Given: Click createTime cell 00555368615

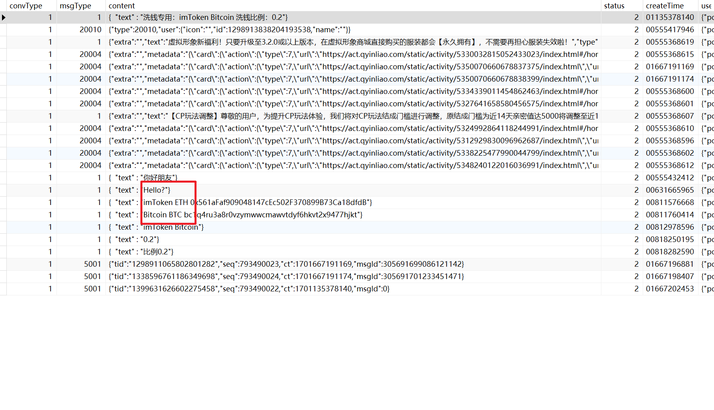Looking at the screenshot, I should tap(670, 55).
